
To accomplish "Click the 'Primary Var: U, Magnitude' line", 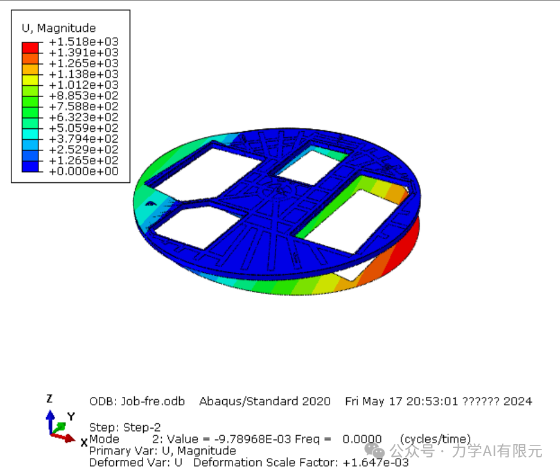I will 162,451.
